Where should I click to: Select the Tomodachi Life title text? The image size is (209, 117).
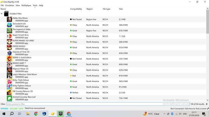coord(19,24)
